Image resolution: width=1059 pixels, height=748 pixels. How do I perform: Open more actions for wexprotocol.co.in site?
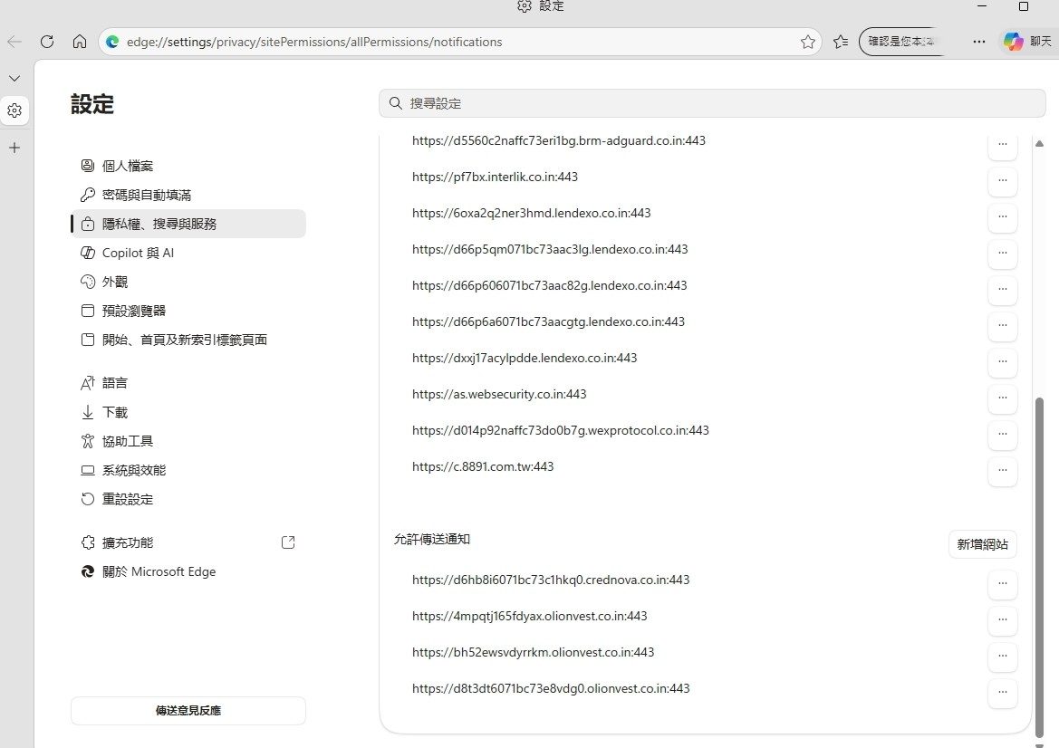(x=1002, y=434)
